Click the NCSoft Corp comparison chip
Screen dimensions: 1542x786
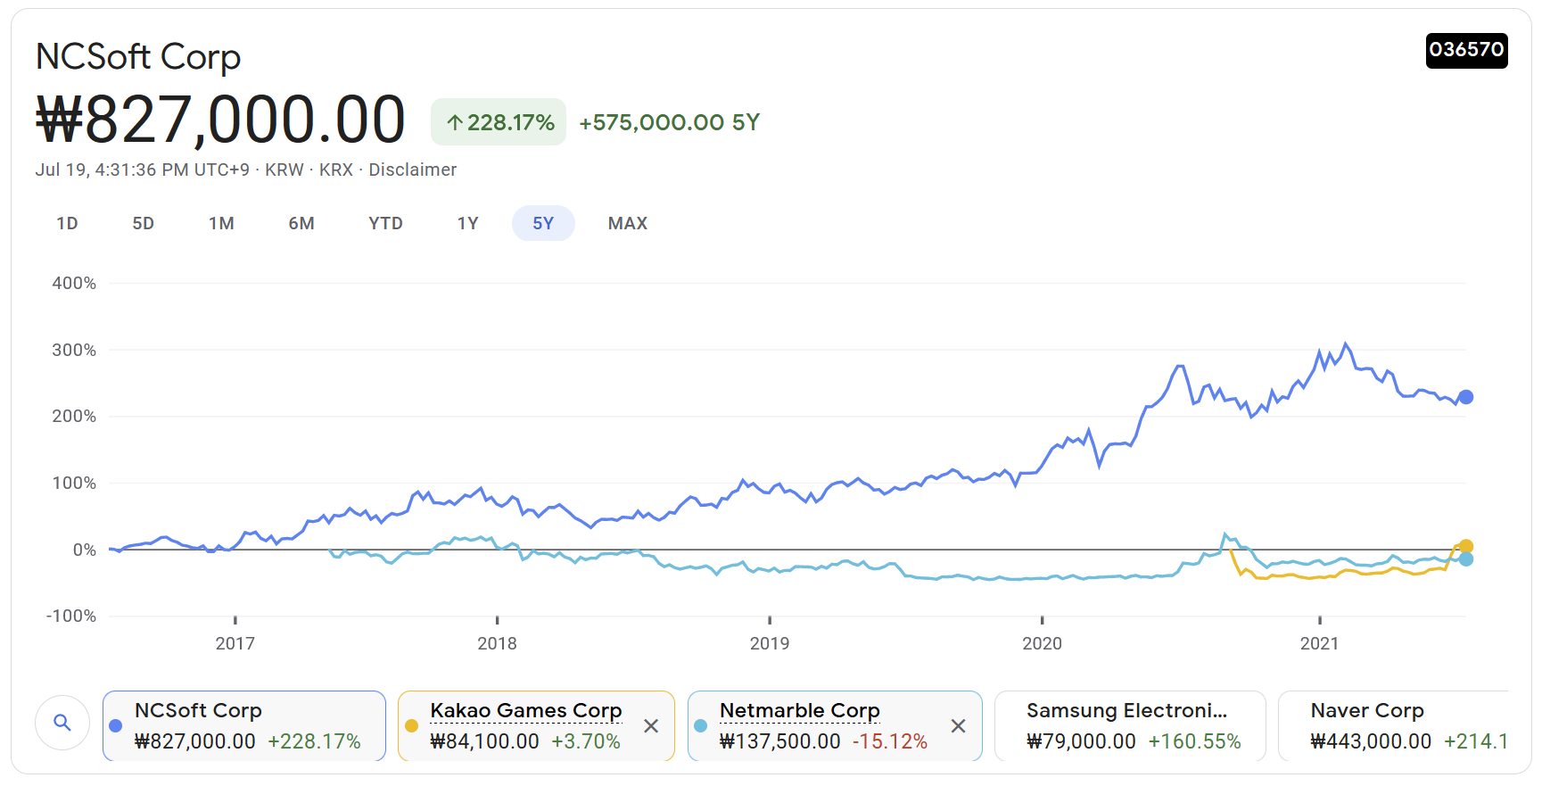click(243, 725)
